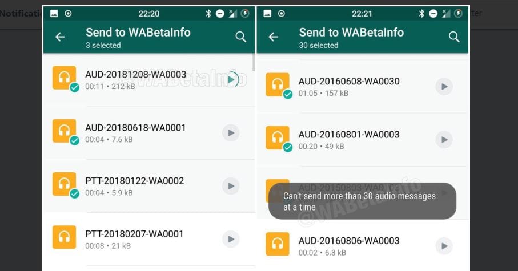The image size is (518, 271).
Task: Play audio AUD-20160608-WA0030
Action: (444, 87)
